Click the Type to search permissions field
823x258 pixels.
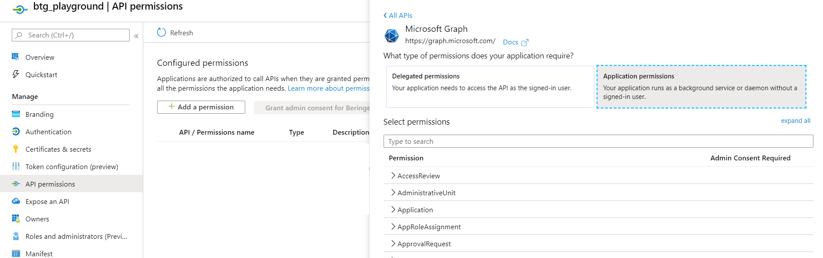pos(598,141)
